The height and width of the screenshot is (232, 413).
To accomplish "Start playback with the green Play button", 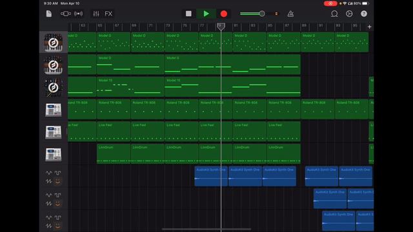I will 206,14.
